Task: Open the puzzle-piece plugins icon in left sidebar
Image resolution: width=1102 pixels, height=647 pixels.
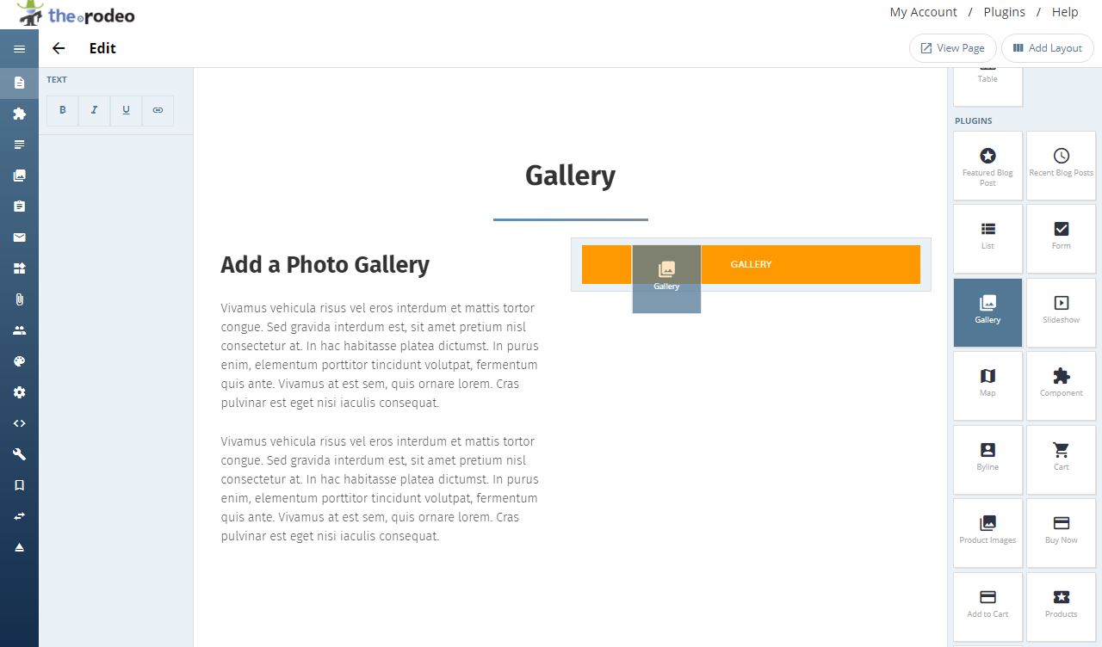Action: click(x=19, y=114)
